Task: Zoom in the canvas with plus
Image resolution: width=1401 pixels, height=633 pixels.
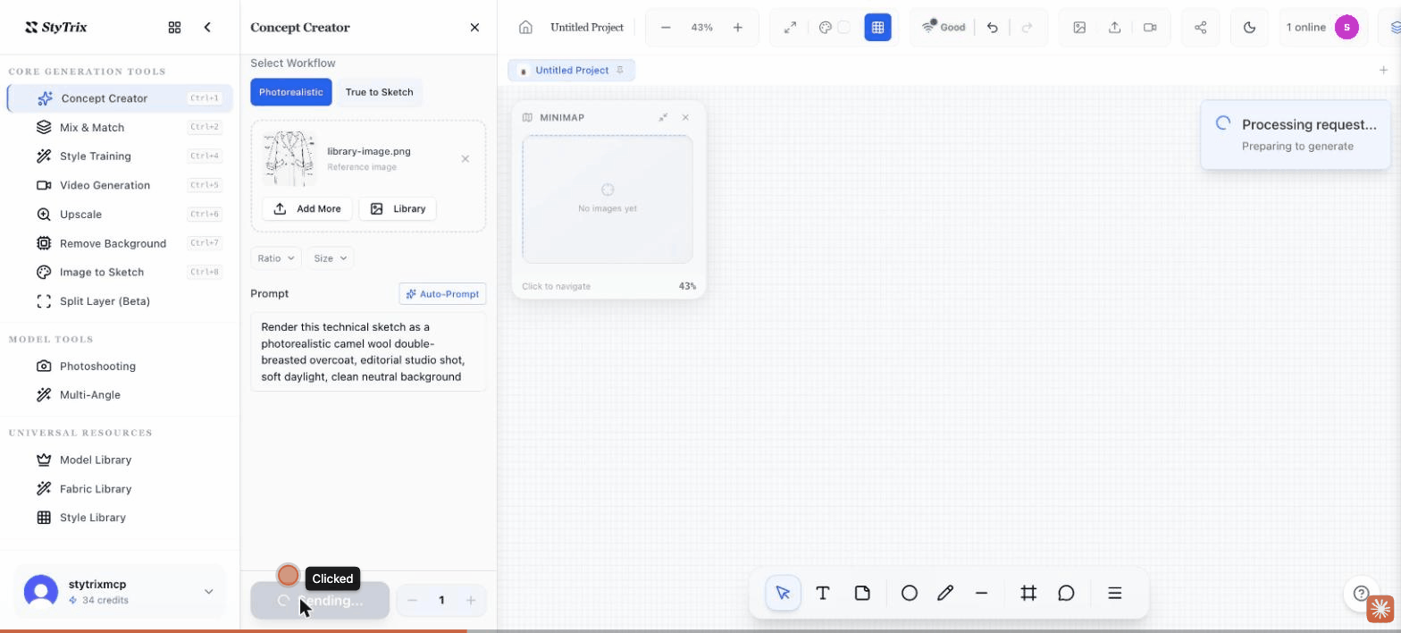Action: pyautogui.click(x=738, y=28)
